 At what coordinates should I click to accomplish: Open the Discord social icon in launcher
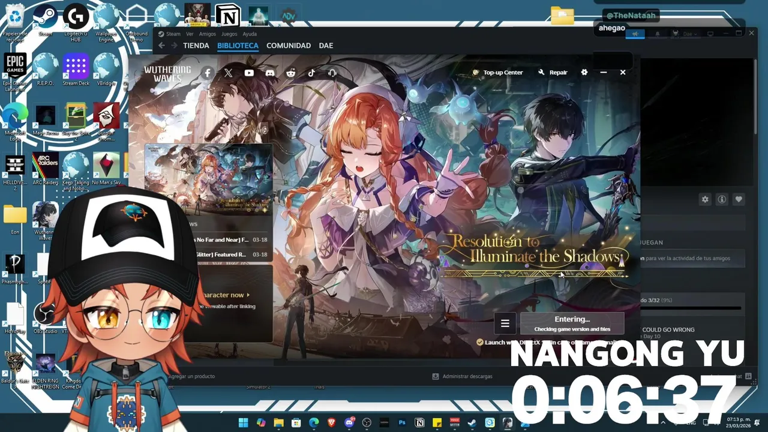(270, 73)
